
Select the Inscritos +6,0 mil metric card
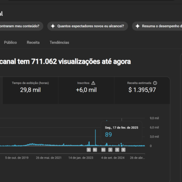86,91
